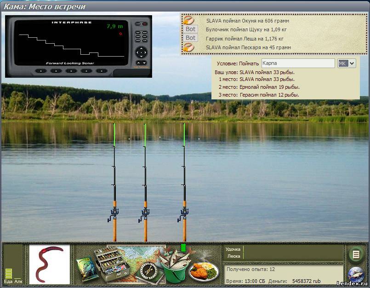Viewport: 370px width, 288px height.
Task: Click the Леска line load bar
Action: pos(293,256)
